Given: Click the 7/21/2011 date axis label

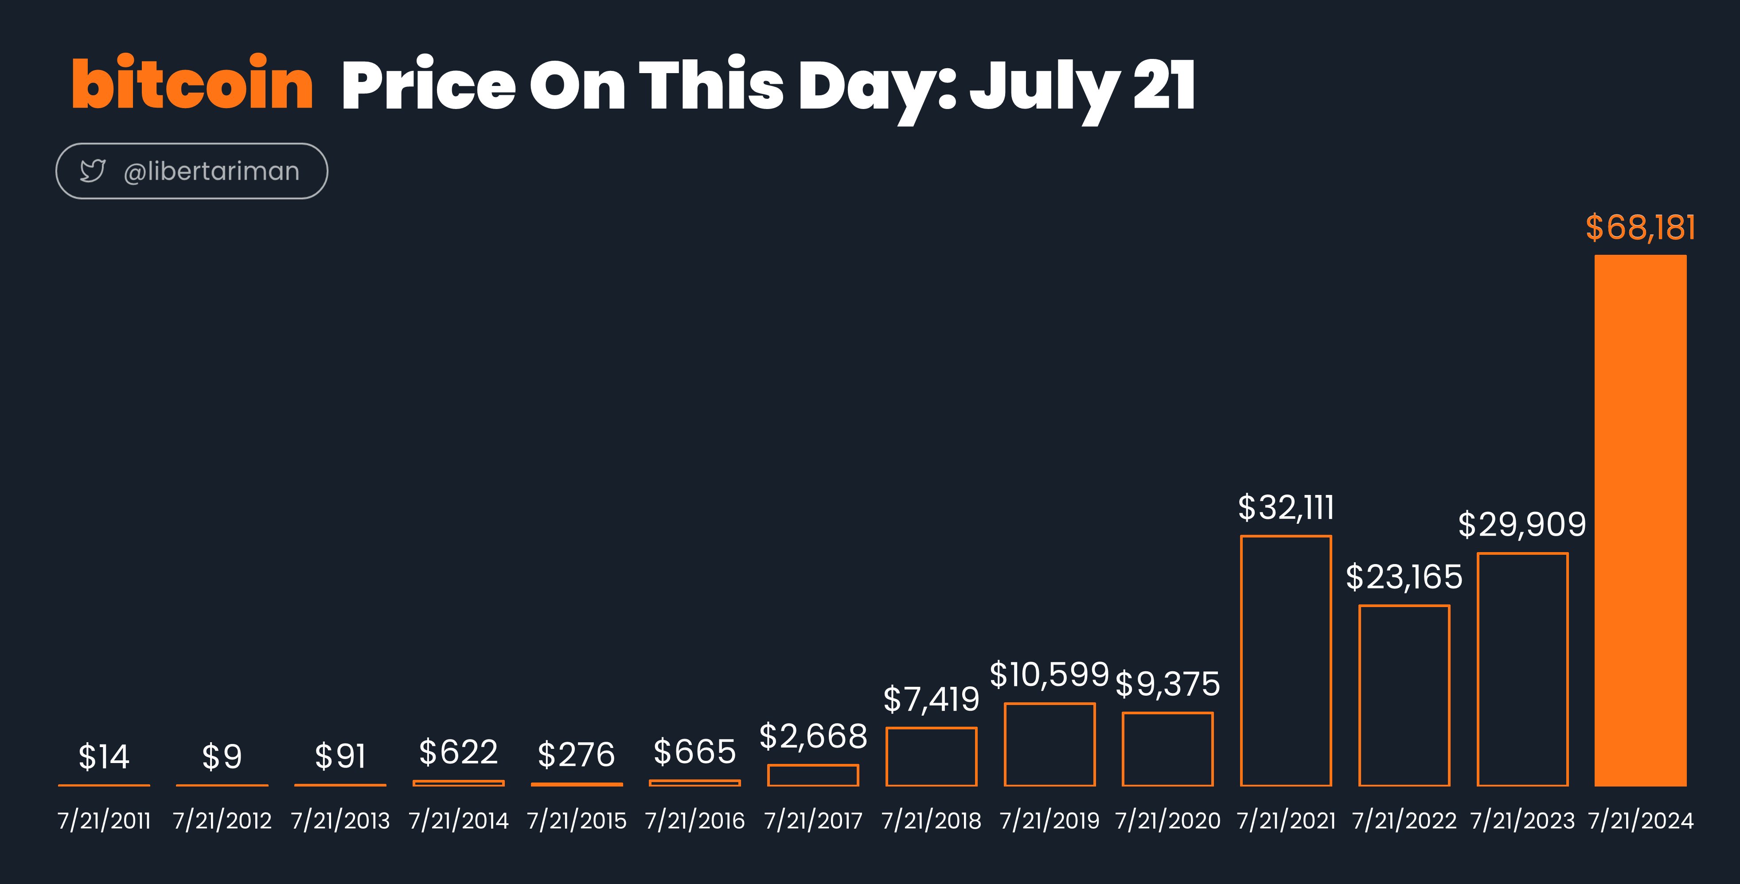Looking at the screenshot, I should 104,821.
